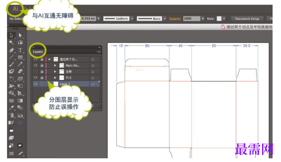Screen dimensions: 281x162
Task: Collapse the top 通过两个切... layer
Action: [49, 59]
